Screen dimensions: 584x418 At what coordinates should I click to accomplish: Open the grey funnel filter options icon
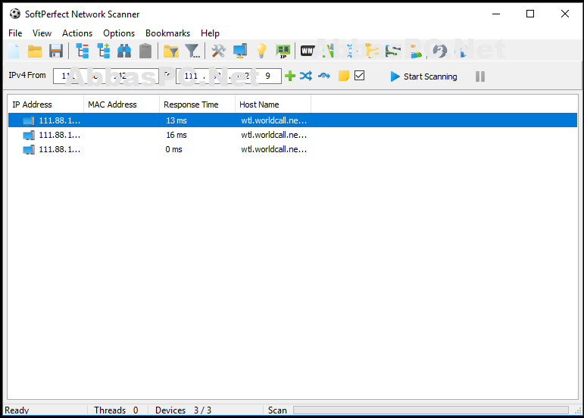click(192, 51)
